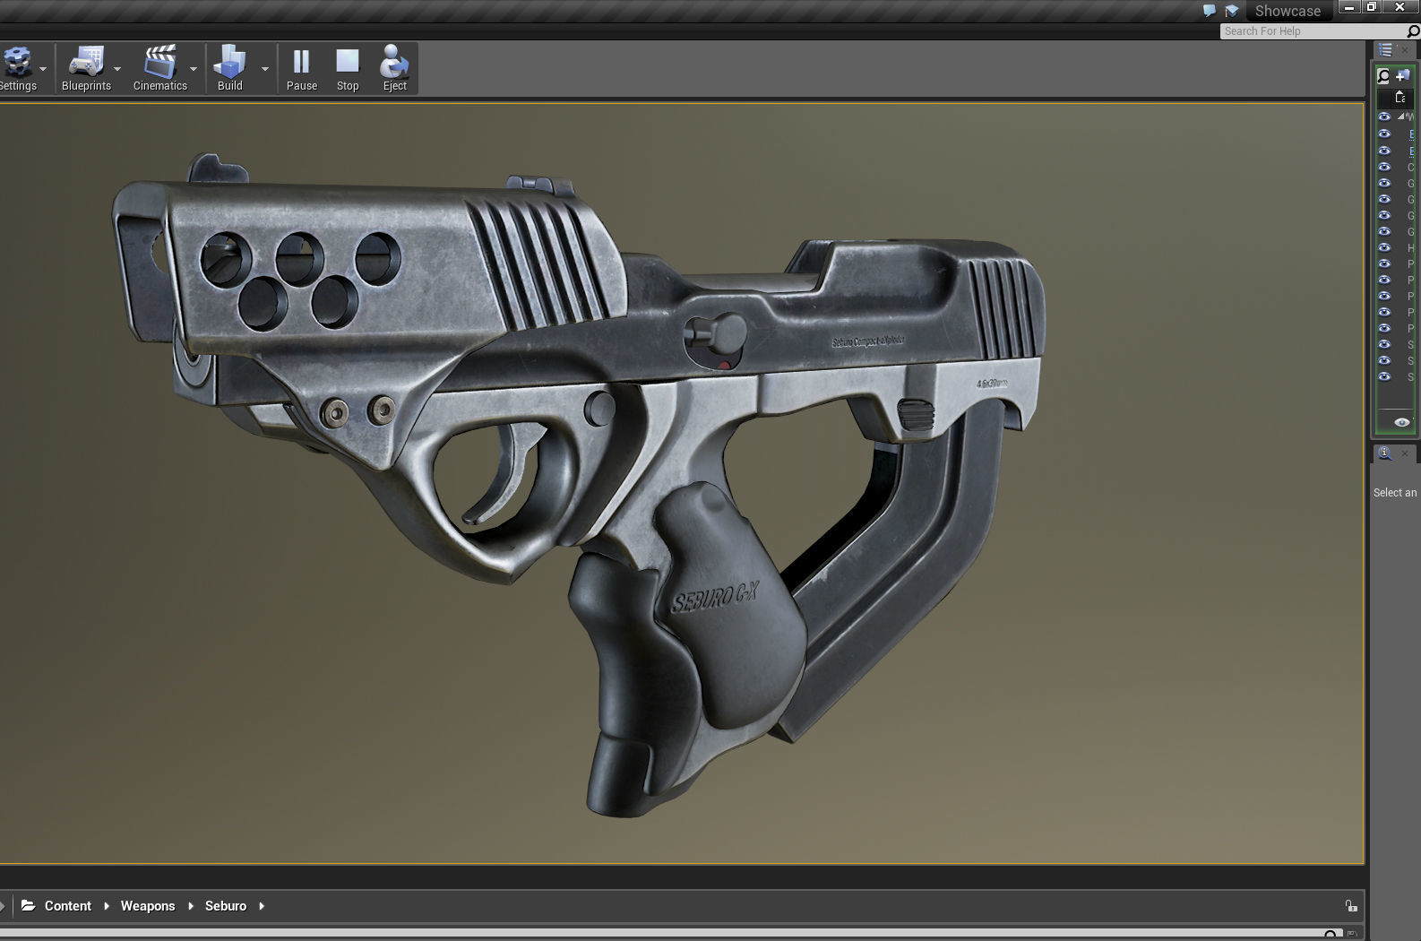Toggle visibility of the world root row
The width and height of the screenshot is (1421, 941).
(x=1384, y=117)
